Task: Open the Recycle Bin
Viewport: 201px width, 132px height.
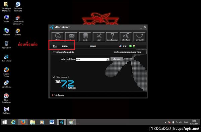Action: [6, 45]
